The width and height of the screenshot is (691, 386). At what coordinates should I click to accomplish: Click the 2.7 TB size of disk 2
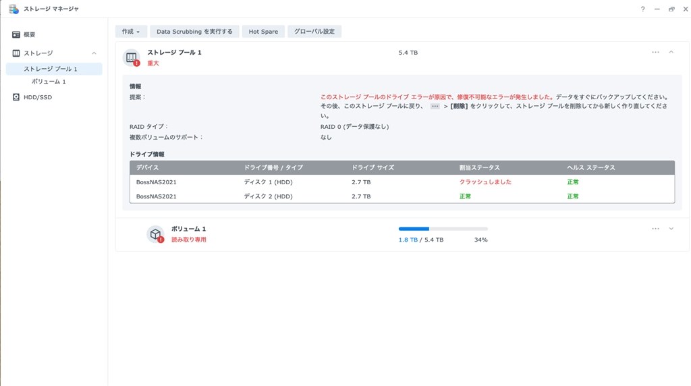point(361,196)
